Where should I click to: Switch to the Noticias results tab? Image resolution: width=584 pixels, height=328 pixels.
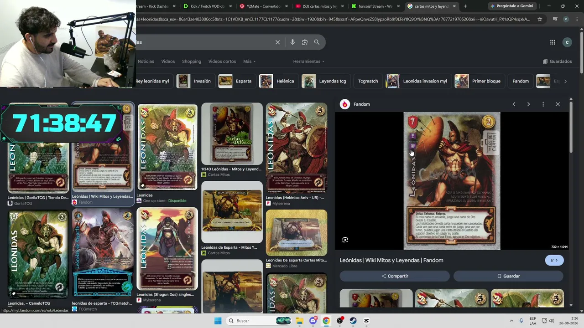point(146,61)
